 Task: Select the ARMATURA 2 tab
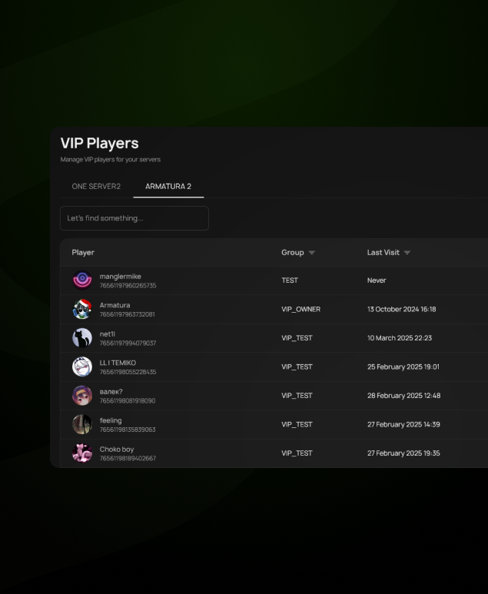(168, 186)
